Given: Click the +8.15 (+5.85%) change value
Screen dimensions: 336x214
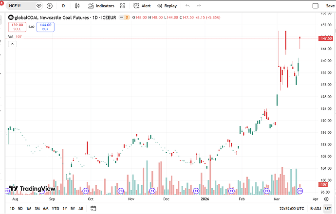Looking at the screenshot, I should (207, 18).
